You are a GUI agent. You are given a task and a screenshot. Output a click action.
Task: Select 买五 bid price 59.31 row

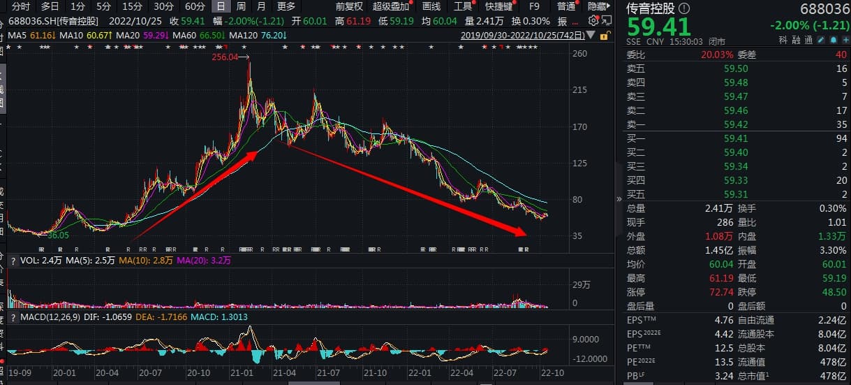click(737, 194)
